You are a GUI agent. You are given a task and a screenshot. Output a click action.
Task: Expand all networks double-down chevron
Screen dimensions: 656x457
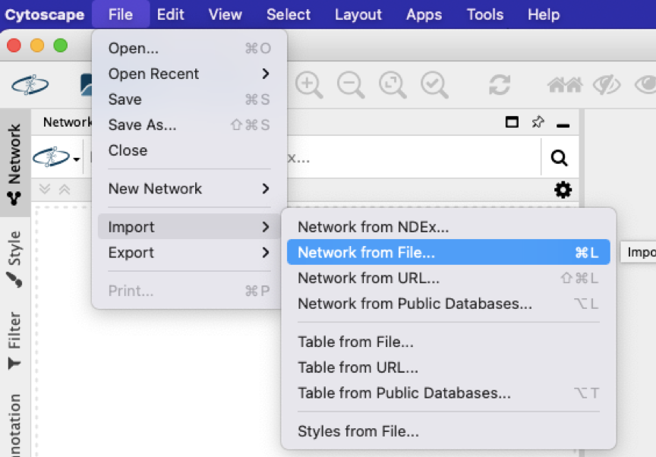(x=45, y=190)
